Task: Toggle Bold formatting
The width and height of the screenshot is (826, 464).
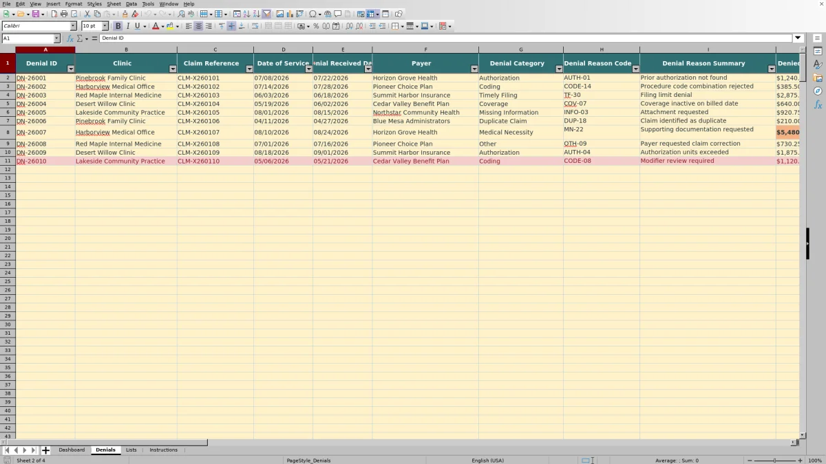Action: coord(118,26)
